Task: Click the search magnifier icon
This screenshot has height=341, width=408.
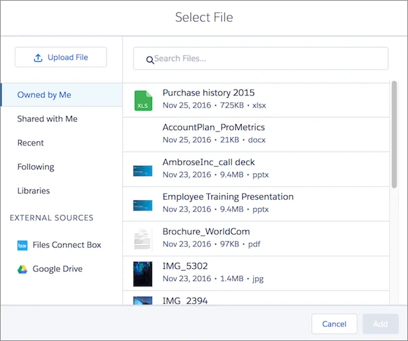Action: (150, 60)
